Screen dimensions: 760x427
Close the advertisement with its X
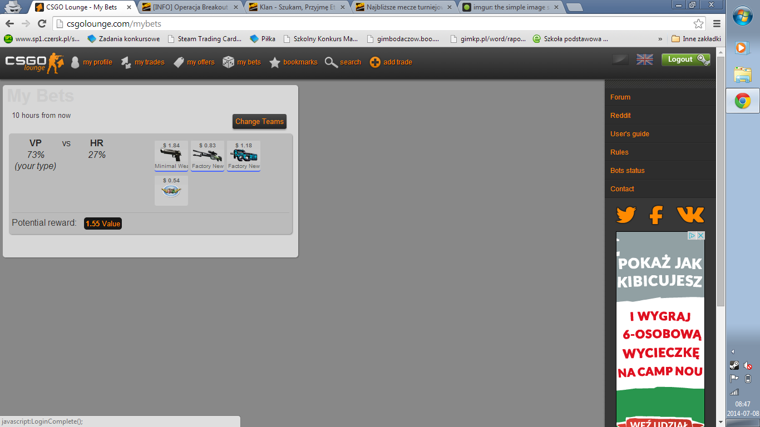701,236
